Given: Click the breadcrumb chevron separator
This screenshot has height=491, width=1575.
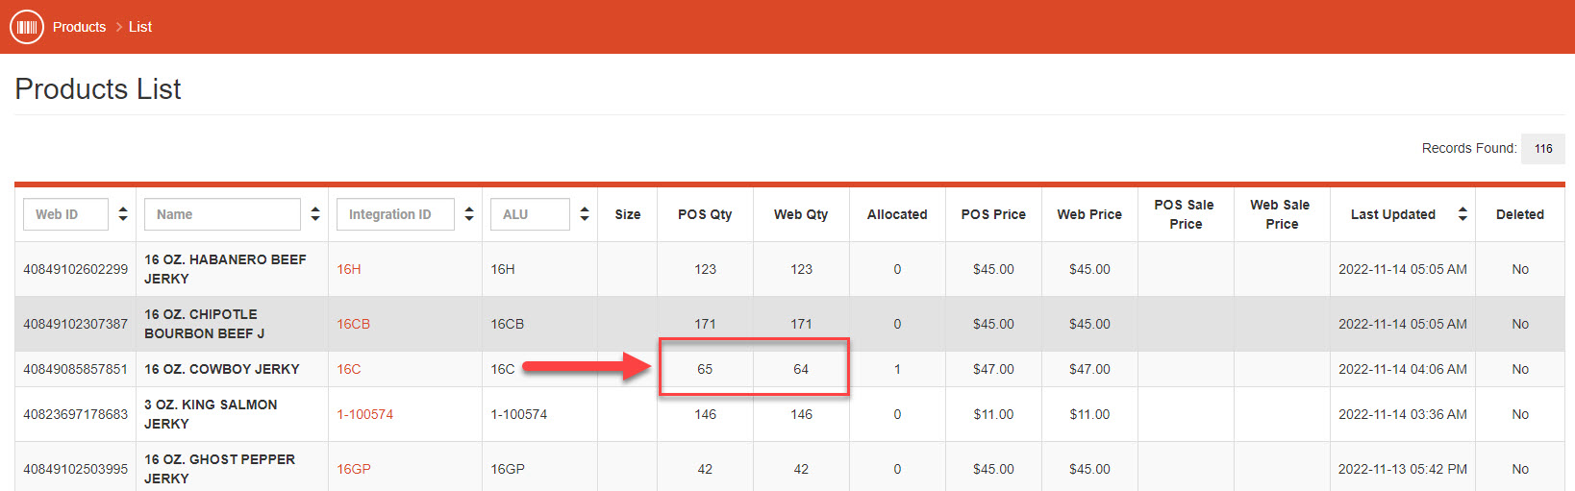Looking at the screenshot, I should pos(119,27).
